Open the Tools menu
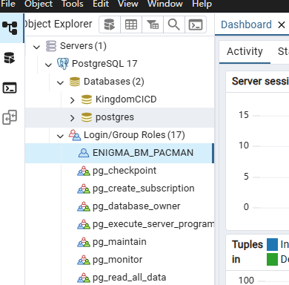 73,4
